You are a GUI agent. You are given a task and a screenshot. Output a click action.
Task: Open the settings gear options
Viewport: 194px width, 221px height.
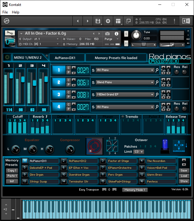pyautogui.click(x=108, y=21)
